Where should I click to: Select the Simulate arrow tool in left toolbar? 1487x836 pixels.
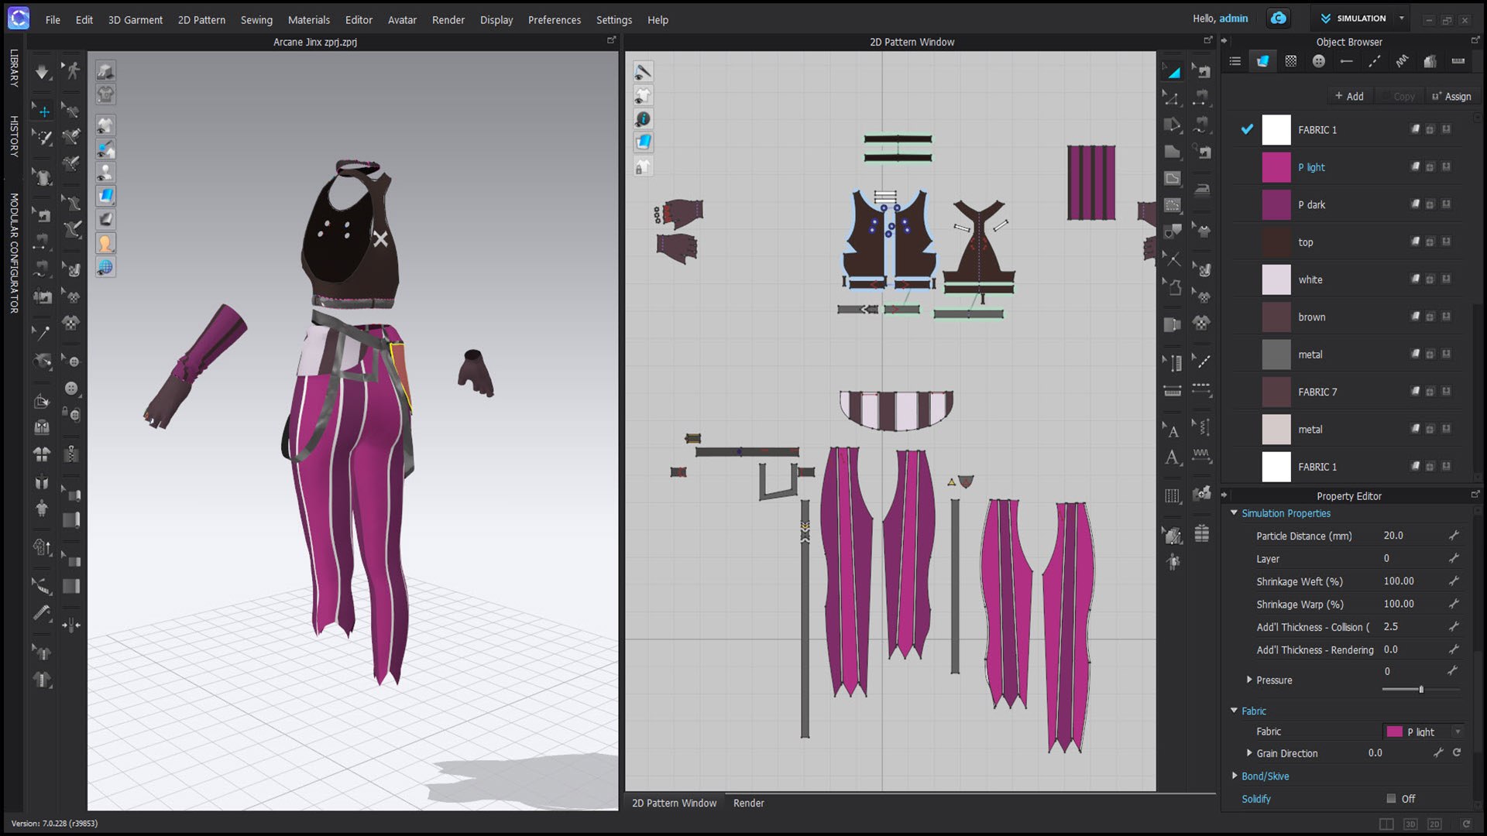pos(42,72)
